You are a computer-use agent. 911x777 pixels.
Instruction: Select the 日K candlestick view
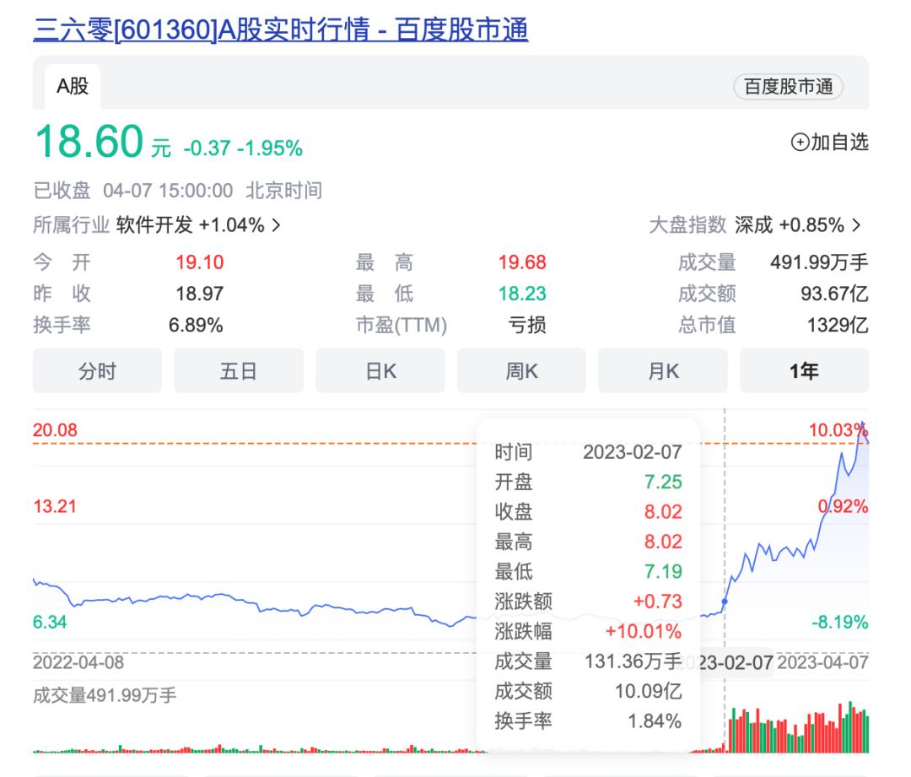tap(380, 370)
